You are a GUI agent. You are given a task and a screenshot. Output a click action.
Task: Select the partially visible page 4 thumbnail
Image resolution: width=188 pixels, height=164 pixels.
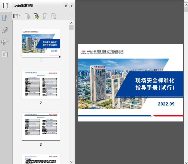pyautogui.click(x=41, y=159)
